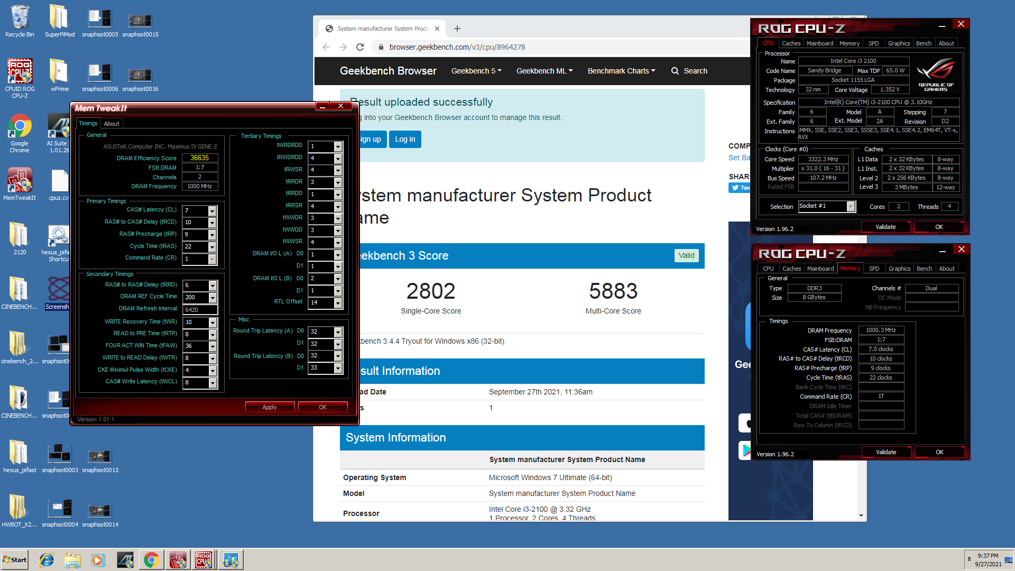Click OK in lower CPU-Z window
The image size is (1015, 571).
(x=939, y=452)
